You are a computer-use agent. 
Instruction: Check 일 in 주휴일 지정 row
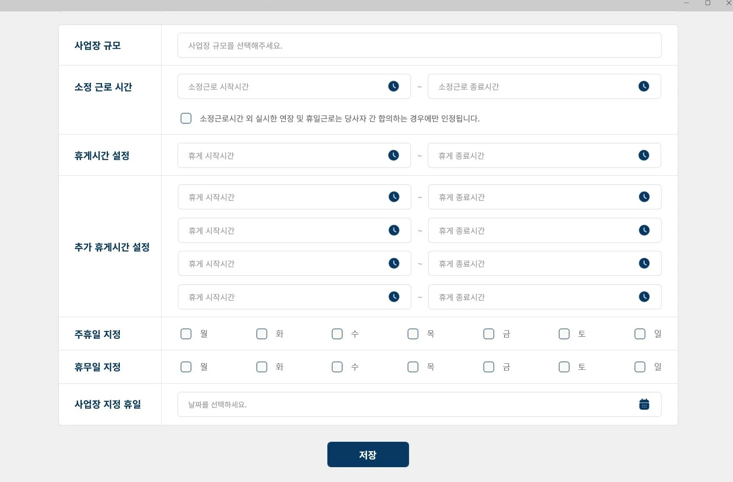[640, 334]
